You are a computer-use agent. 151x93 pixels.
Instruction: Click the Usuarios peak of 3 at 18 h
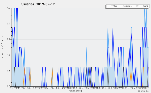point(113,28)
